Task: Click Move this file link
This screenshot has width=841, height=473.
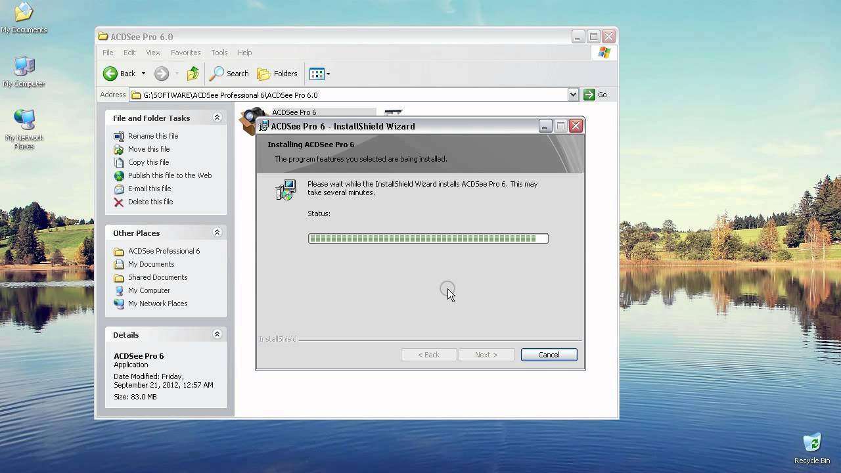Action: tap(149, 149)
